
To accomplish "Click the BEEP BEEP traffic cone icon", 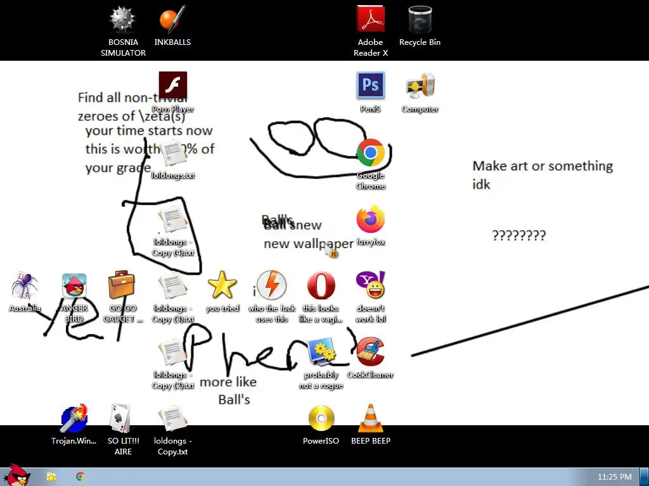I will coord(370,425).
